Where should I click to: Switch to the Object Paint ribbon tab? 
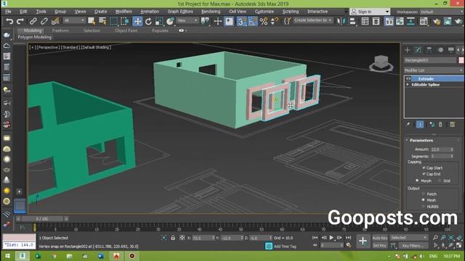pyautogui.click(x=126, y=30)
